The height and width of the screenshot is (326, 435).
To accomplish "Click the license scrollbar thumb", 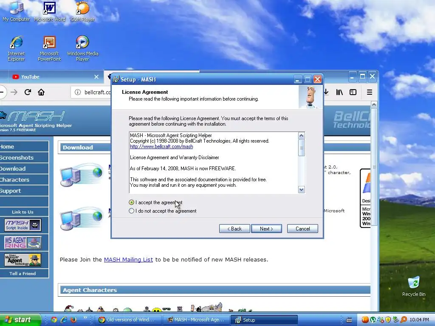I will 301,148.
